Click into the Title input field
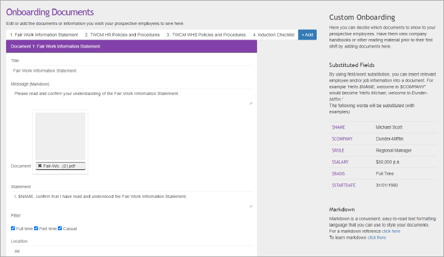This screenshot has height=257, width=444. (131, 71)
